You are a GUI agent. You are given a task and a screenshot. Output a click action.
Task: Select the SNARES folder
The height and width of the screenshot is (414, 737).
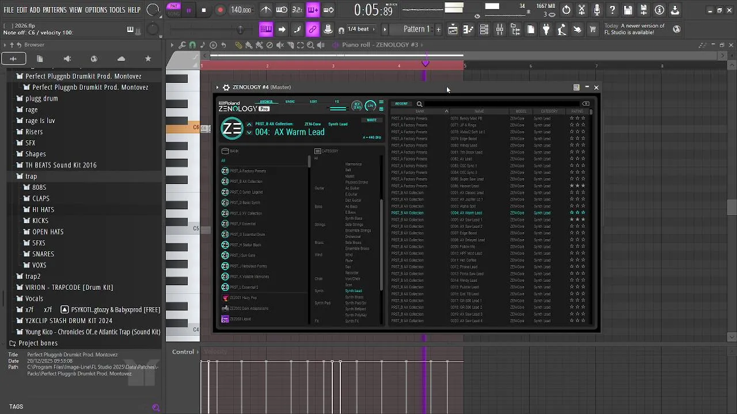tap(43, 254)
